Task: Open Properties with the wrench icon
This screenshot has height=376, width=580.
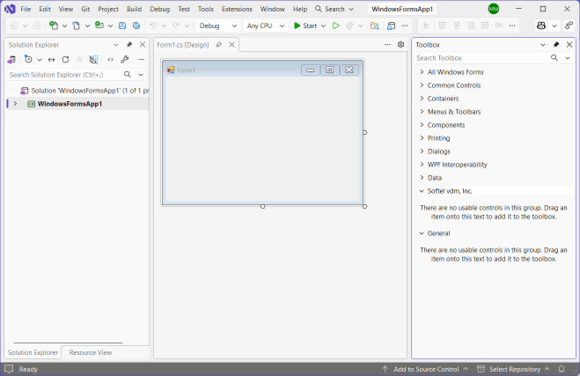Action: pyautogui.click(x=125, y=59)
